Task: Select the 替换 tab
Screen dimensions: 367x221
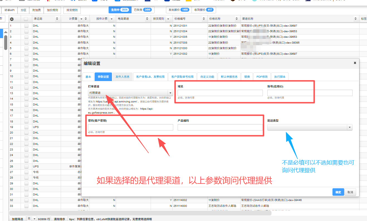Action: (247, 77)
